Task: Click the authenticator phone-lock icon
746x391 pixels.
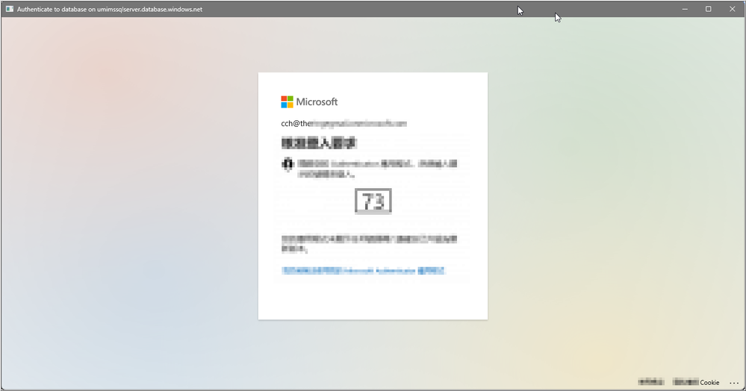Action: tap(287, 165)
